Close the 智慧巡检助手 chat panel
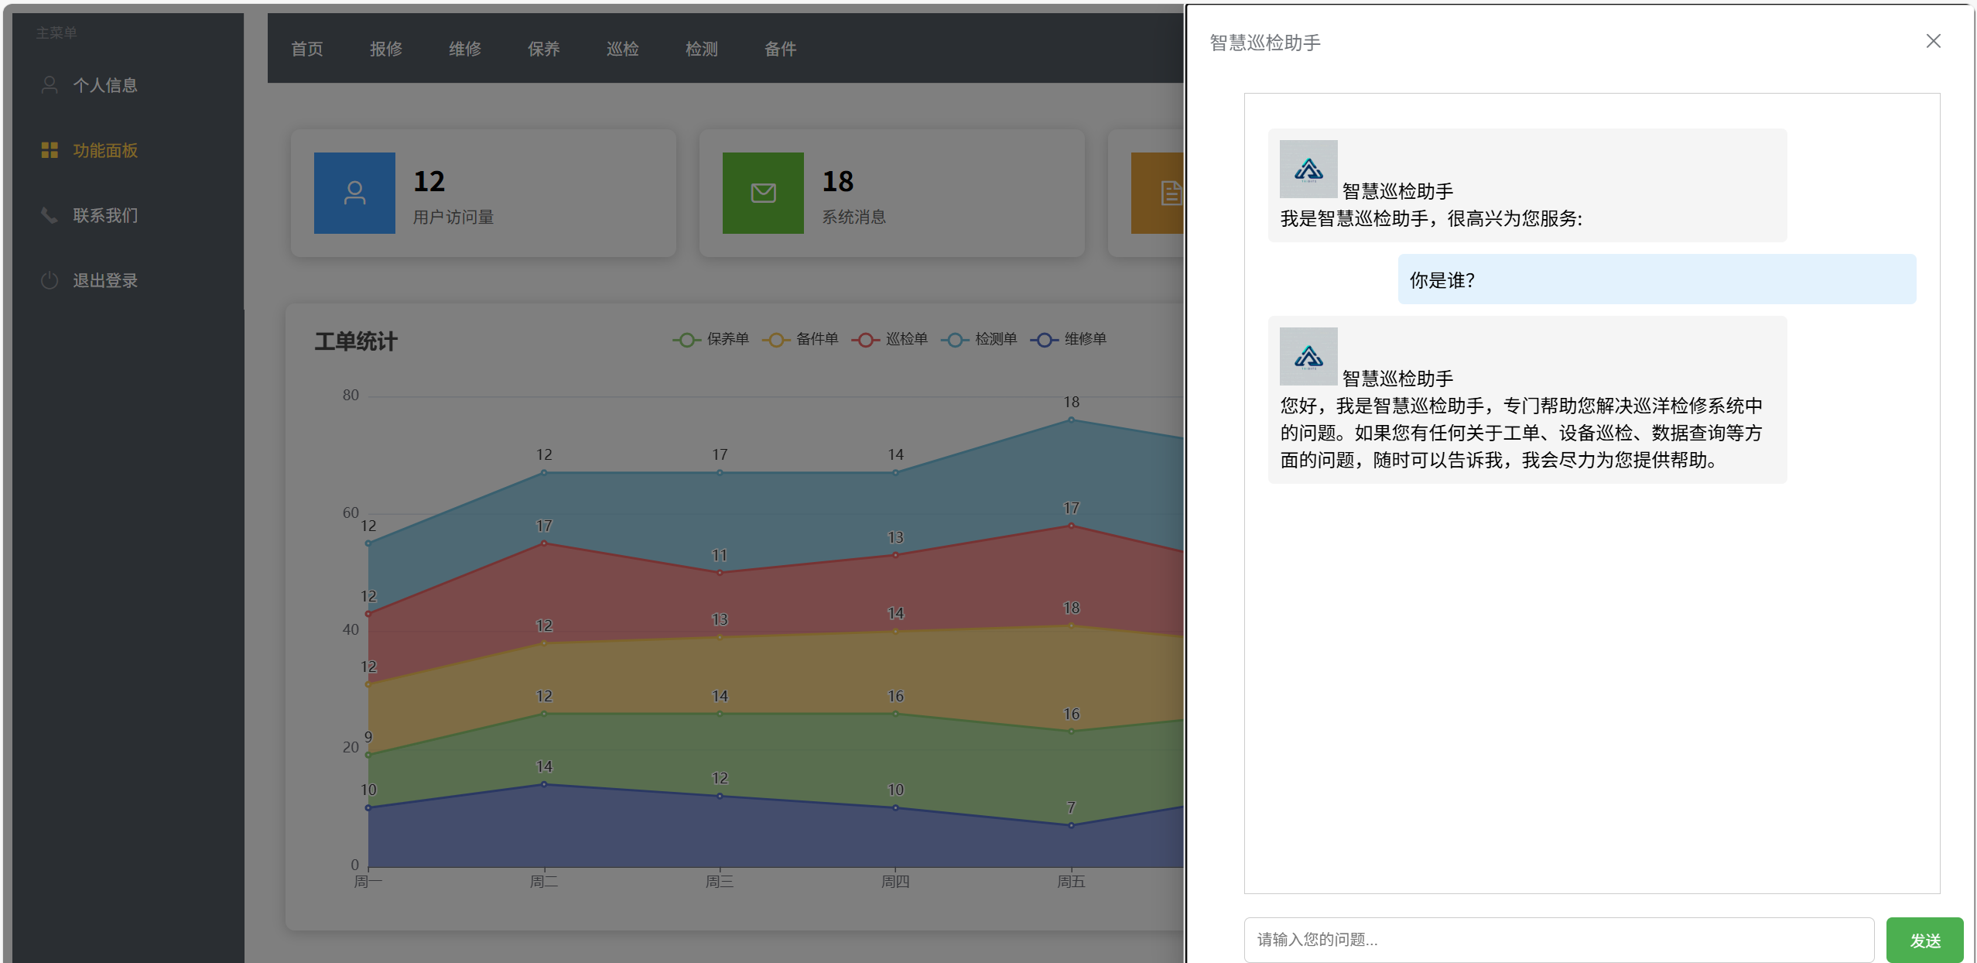Screen dimensions: 1977x963 point(1933,41)
